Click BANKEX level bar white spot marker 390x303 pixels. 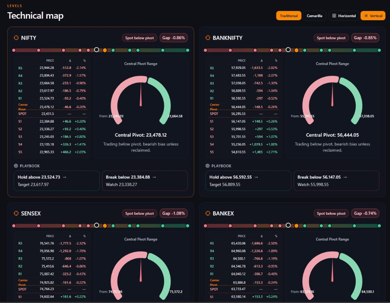(x=288, y=225)
